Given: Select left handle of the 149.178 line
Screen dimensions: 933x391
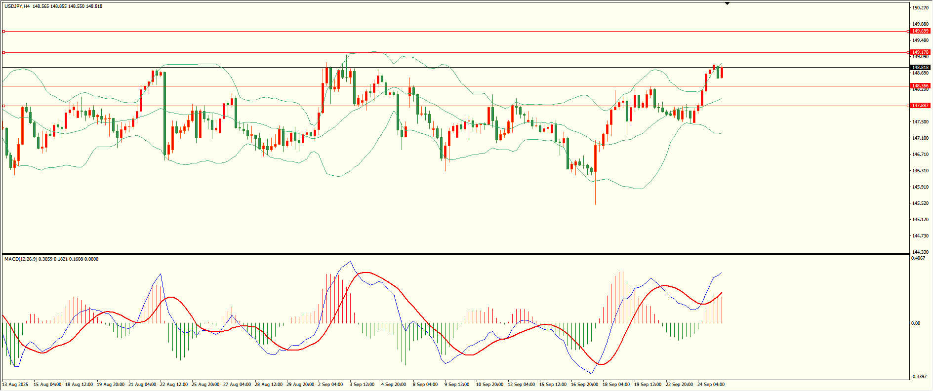Looking at the screenshot, I should click(4, 52).
